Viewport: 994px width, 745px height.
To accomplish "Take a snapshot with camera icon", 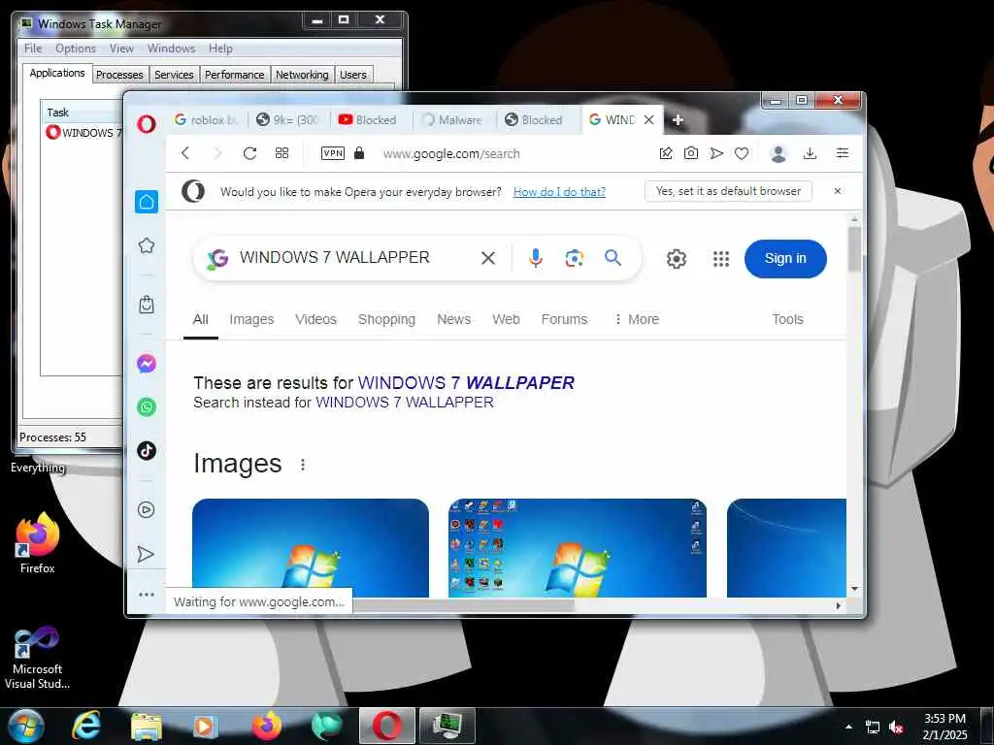I will click(x=691, y=153).
